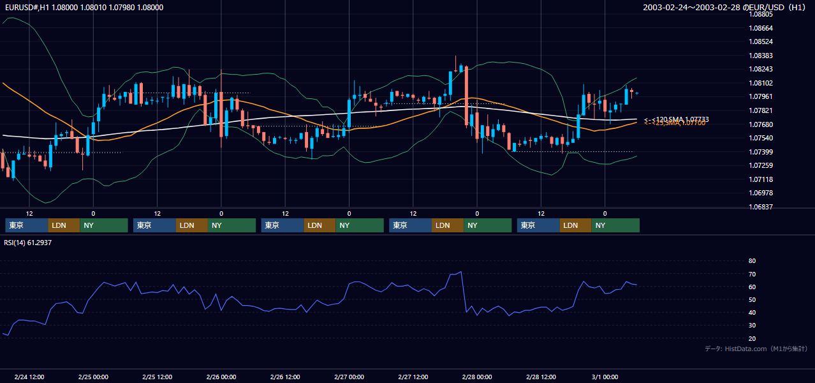Click the 2/26 00:00 date label

[x=221, y=377]
